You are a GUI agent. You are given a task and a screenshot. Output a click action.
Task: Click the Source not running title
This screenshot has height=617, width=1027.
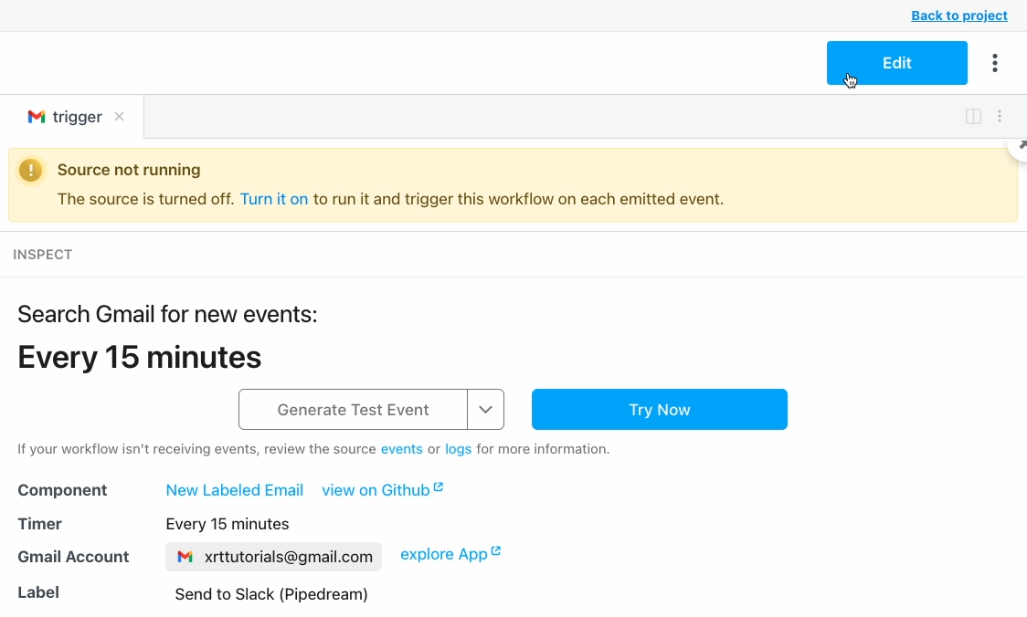point(129,170)
